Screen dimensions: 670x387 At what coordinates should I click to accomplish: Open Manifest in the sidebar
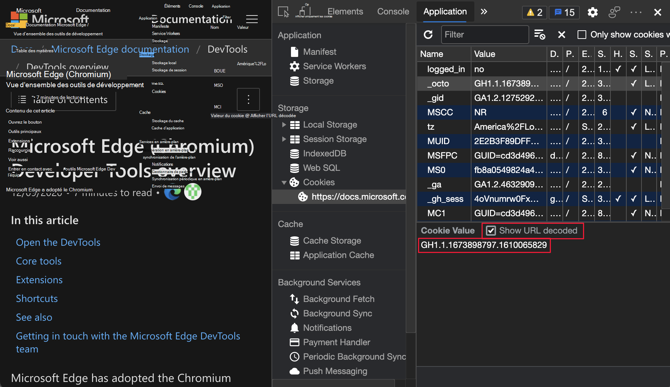click(319, 52)
